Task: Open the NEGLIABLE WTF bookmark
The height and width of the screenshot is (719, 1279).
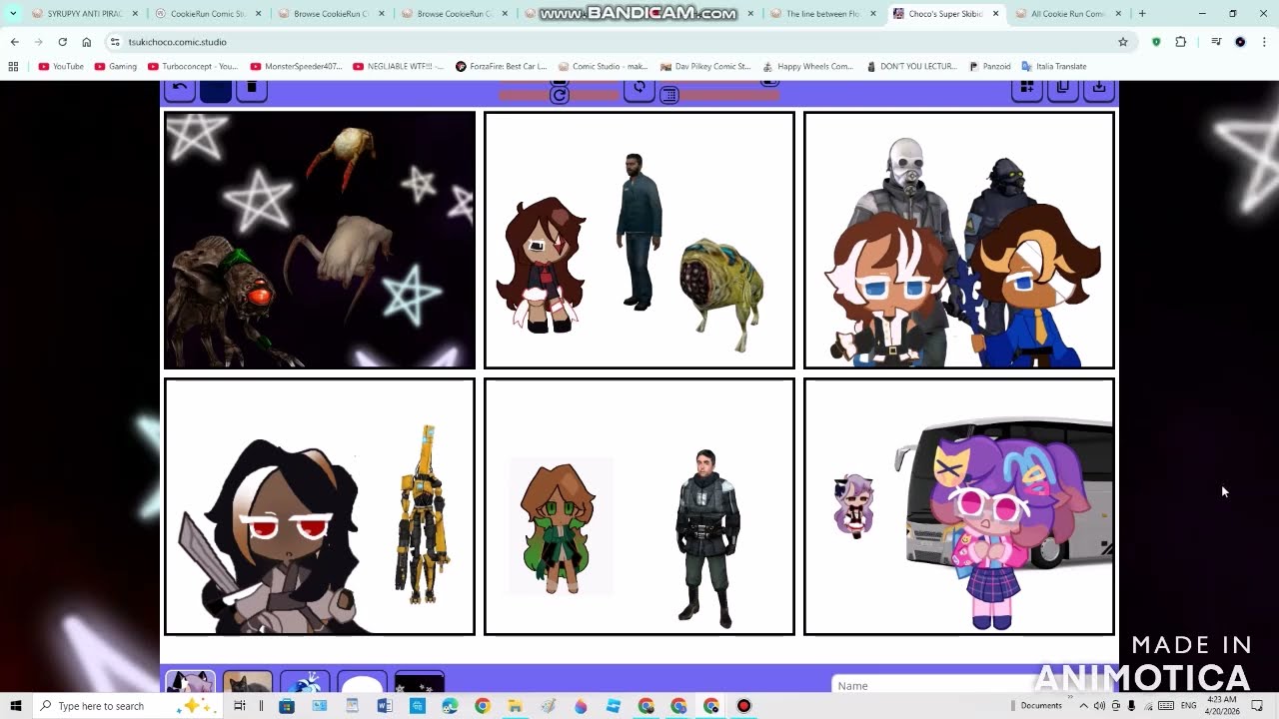Action: tap(399, 66)
